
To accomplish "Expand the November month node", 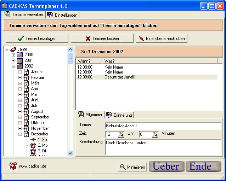I will 20,128.
